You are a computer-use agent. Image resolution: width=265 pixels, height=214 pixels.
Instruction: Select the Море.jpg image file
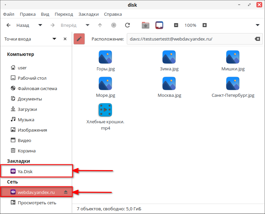105,87
